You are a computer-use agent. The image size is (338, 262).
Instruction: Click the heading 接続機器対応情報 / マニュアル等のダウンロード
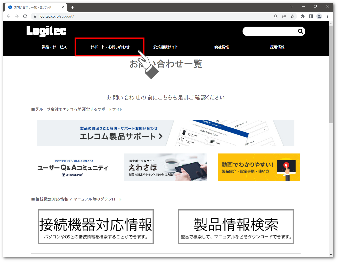[x=77, y=199]
